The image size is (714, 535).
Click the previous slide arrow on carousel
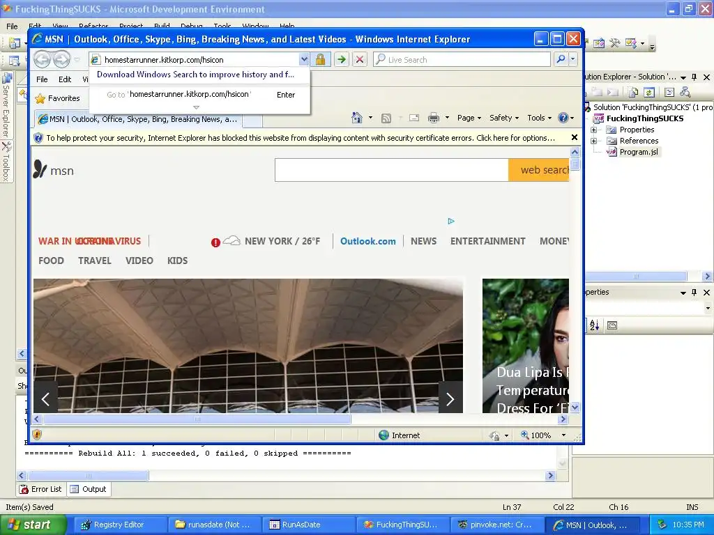[45, 399]
